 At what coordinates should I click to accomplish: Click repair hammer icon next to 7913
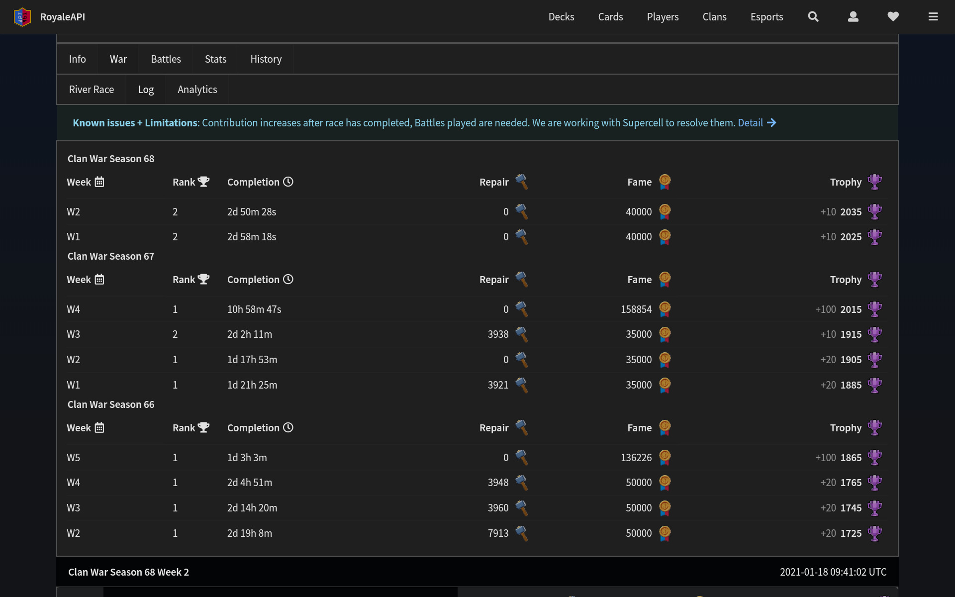[x=521, y=533]
